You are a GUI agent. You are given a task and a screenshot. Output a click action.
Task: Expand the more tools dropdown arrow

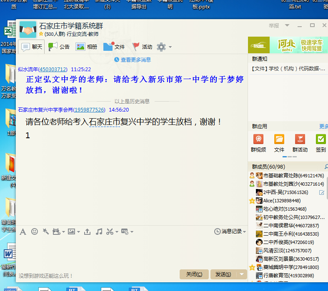click(x=132, y=231)
